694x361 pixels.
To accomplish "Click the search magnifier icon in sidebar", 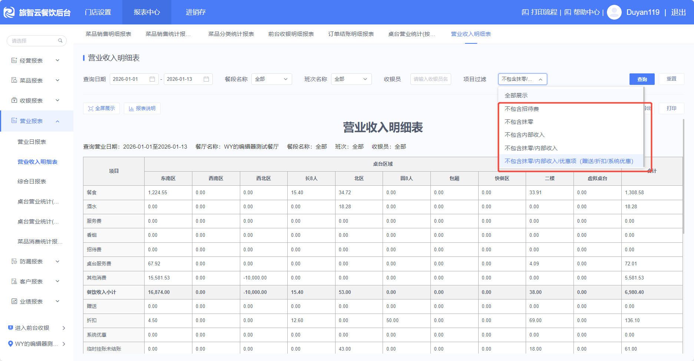I will tap(60, 41).
